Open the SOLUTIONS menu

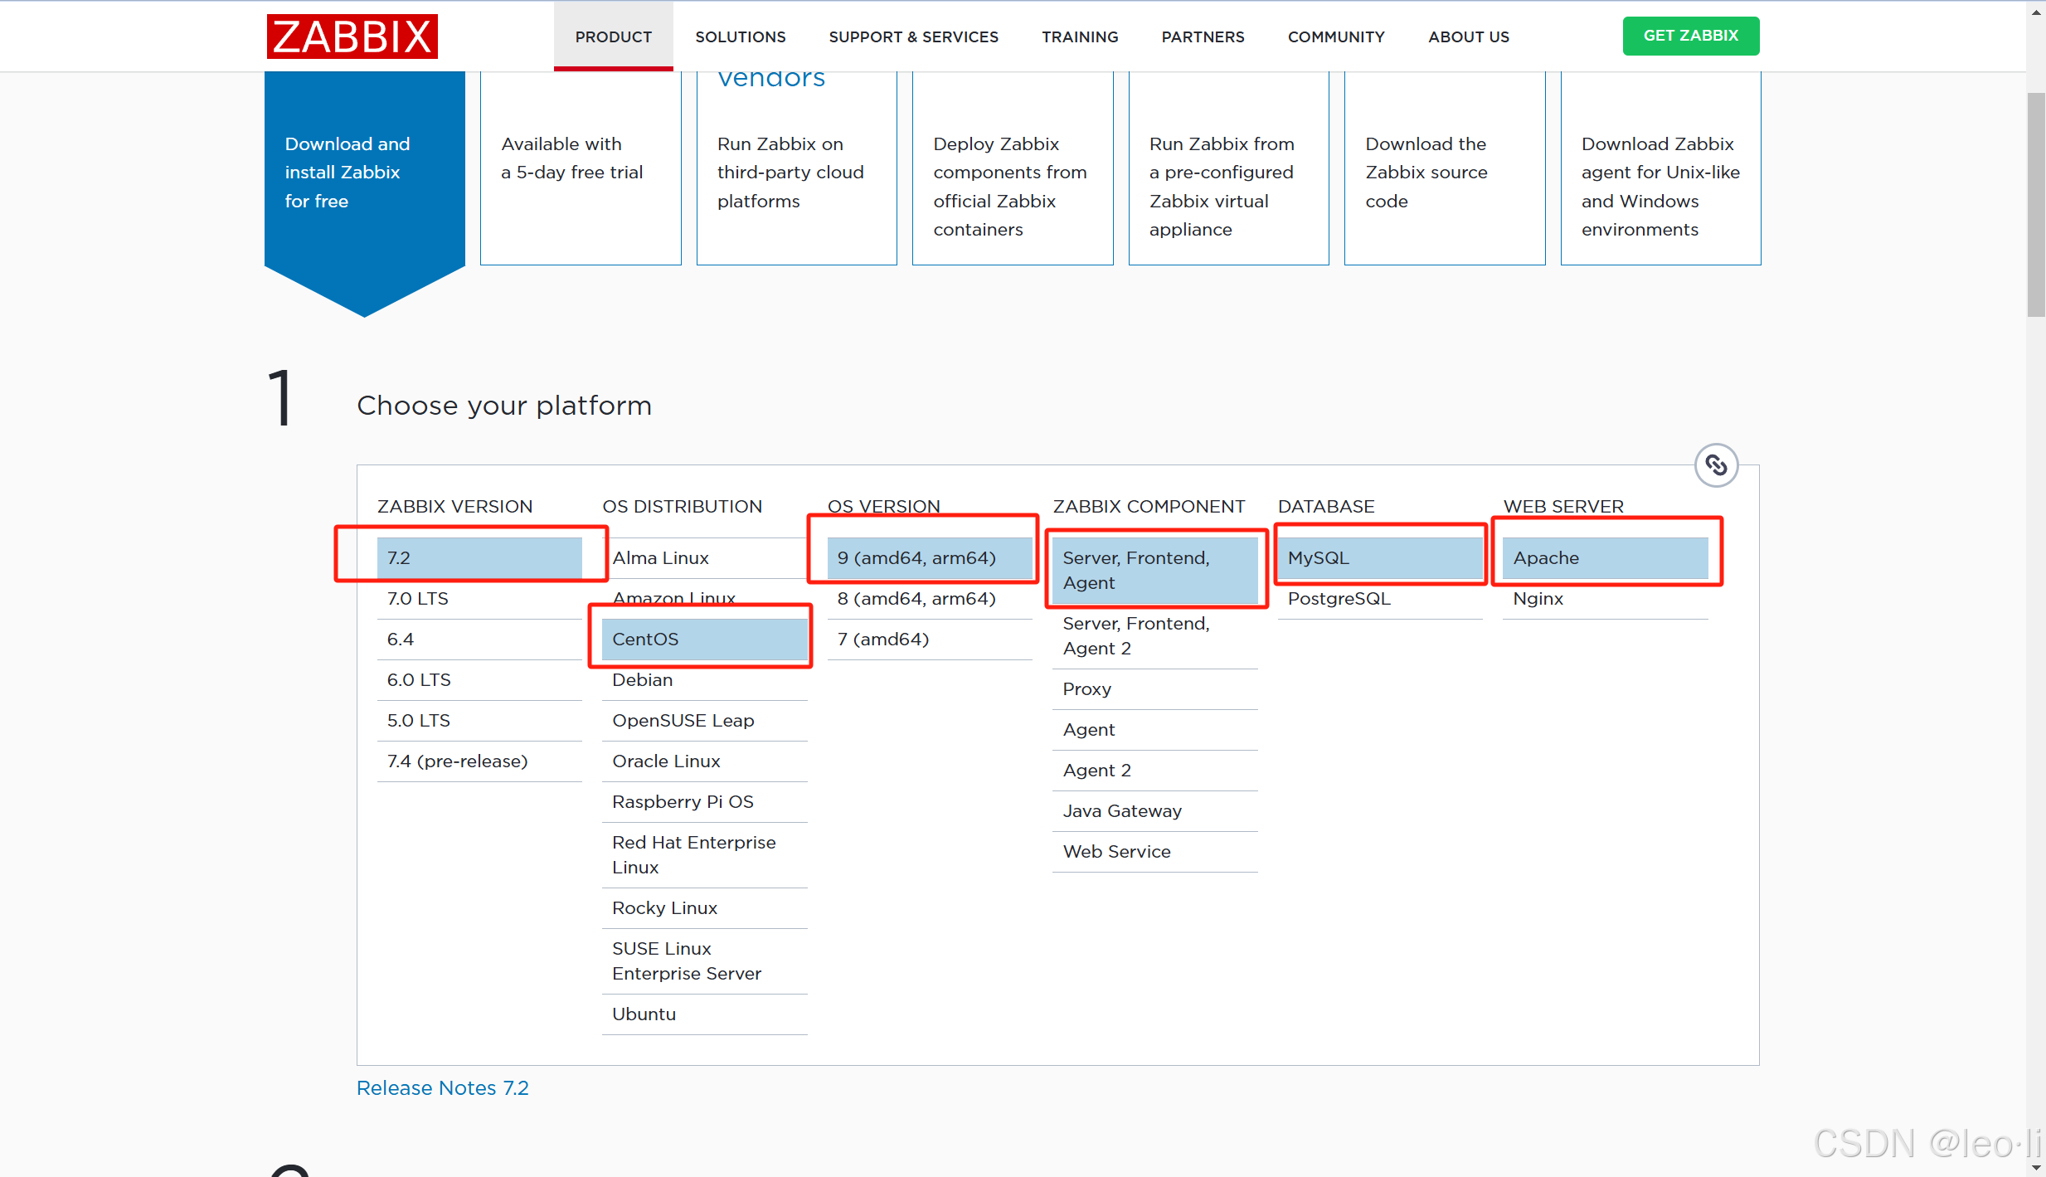pos(740,36)
